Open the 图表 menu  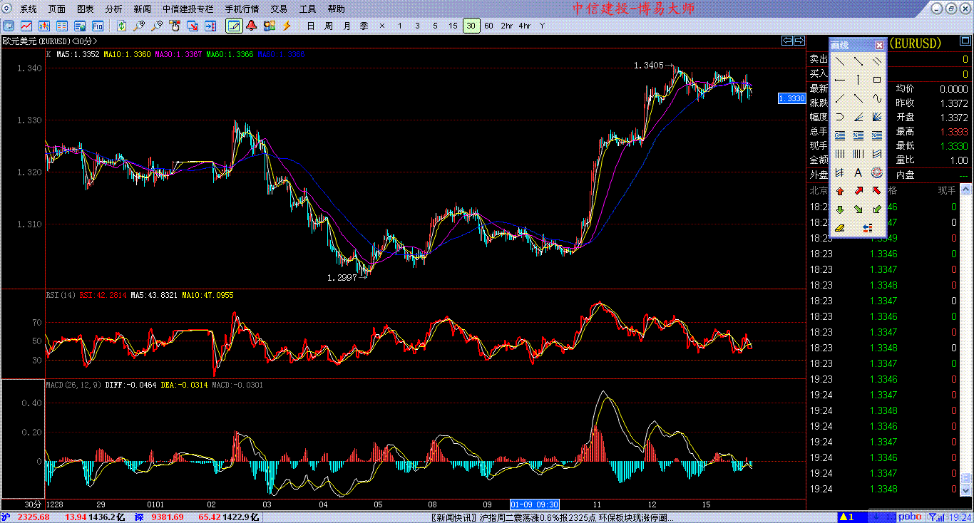pos(86,9)
